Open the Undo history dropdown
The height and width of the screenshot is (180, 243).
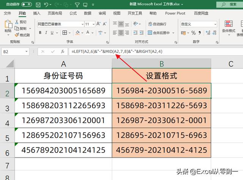pyautogui.click(x=50, y=5)
